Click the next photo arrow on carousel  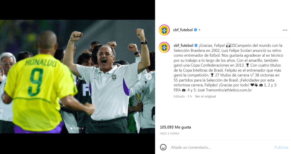click(x=149, y=76)
